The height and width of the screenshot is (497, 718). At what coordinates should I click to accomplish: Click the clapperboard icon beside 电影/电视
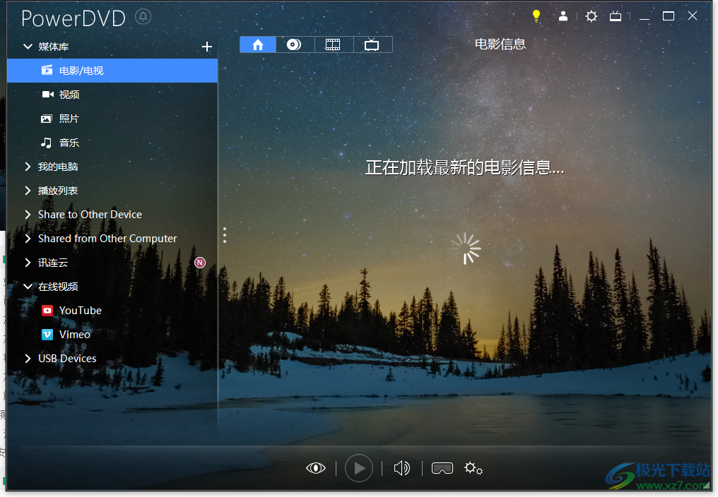point(47,70)
